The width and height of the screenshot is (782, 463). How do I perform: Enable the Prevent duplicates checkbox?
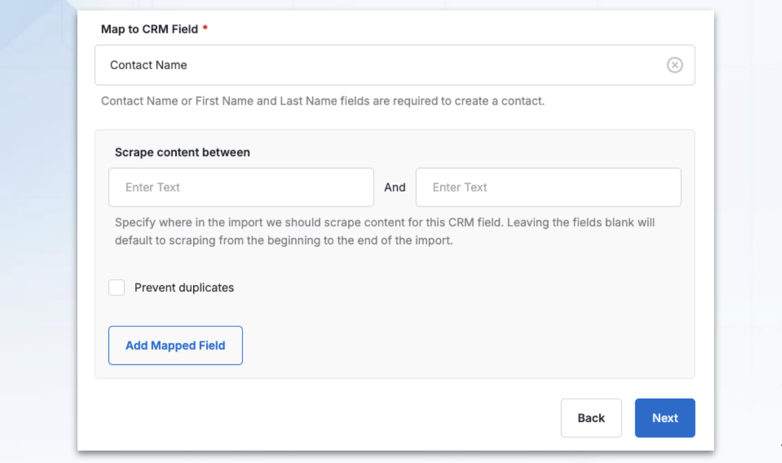[116, 288]
